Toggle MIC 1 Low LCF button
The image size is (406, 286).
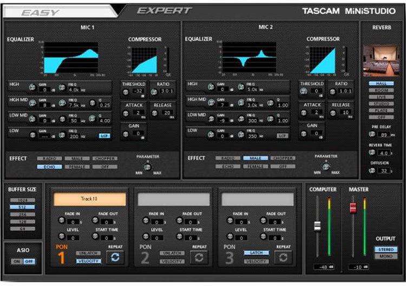click(x=104, y=136)
